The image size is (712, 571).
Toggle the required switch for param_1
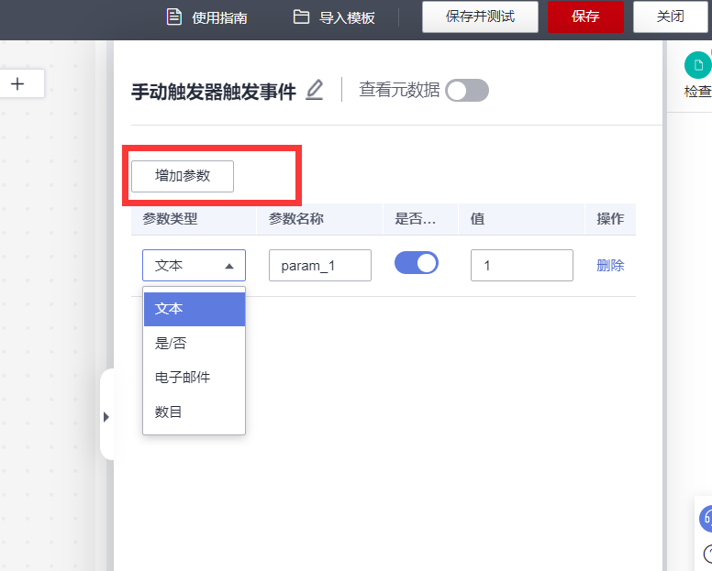[417, 263]
